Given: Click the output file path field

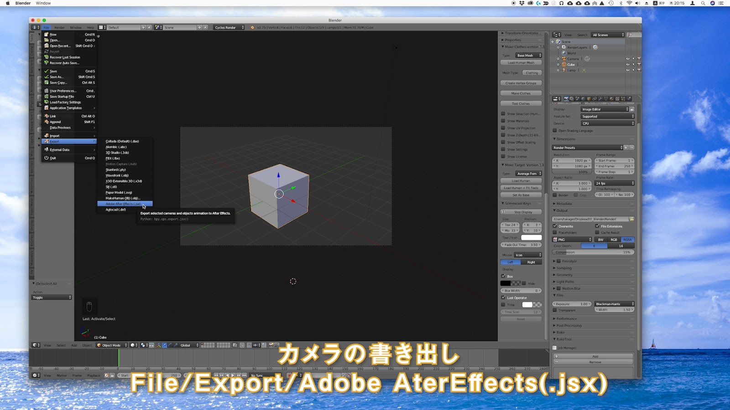Looking at the screenshot, I should tap(590, 219).
